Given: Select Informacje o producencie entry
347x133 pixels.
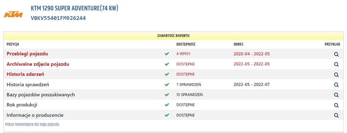Looking at the screenshot, I should click(x=35, y=115).
